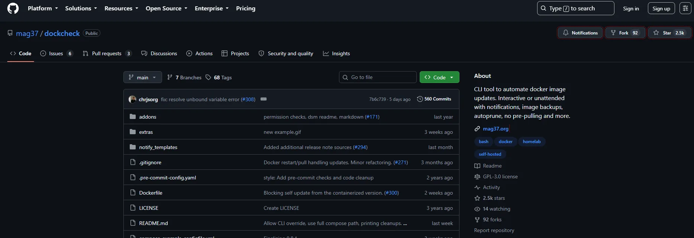Switch to the Pull requests tab
The height and width of the screenshot is (238, 694).
(x=107, y=53)
